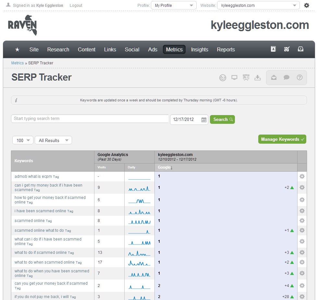The image size is (317, 300).
Task: Open gear options for 'can you get your money back if scammed'
Action: (302, 286)
